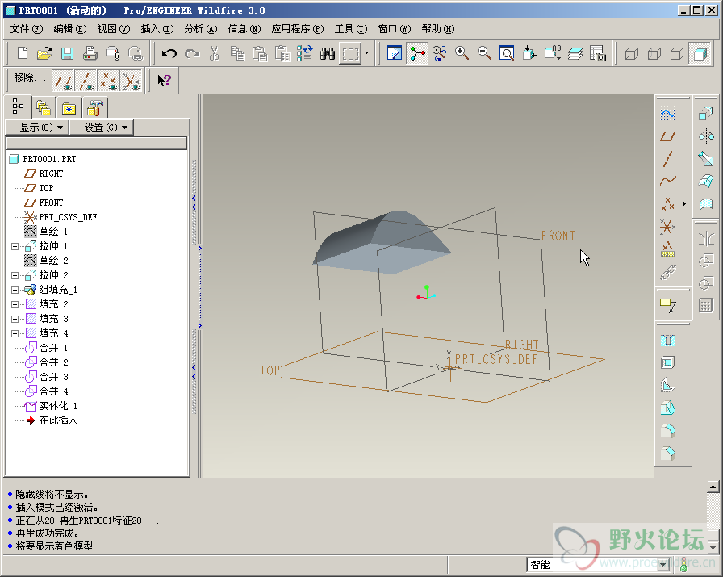
Task: Open the 分析 menu
Action: [201, 29]
